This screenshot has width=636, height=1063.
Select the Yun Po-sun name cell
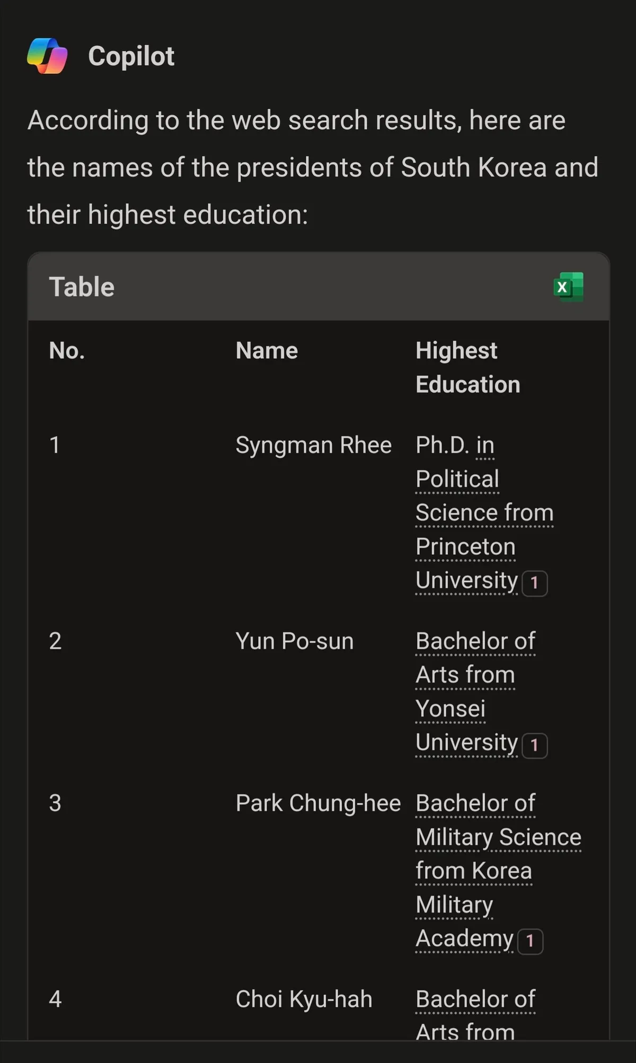[x=294, y=641]
